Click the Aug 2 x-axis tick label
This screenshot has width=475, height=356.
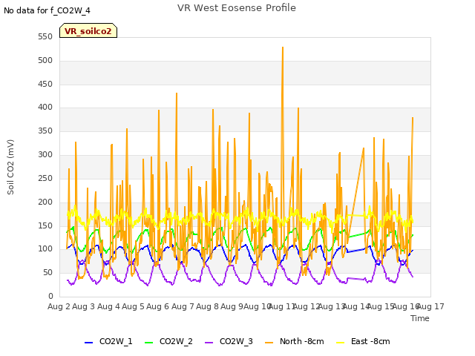[59, 306]
